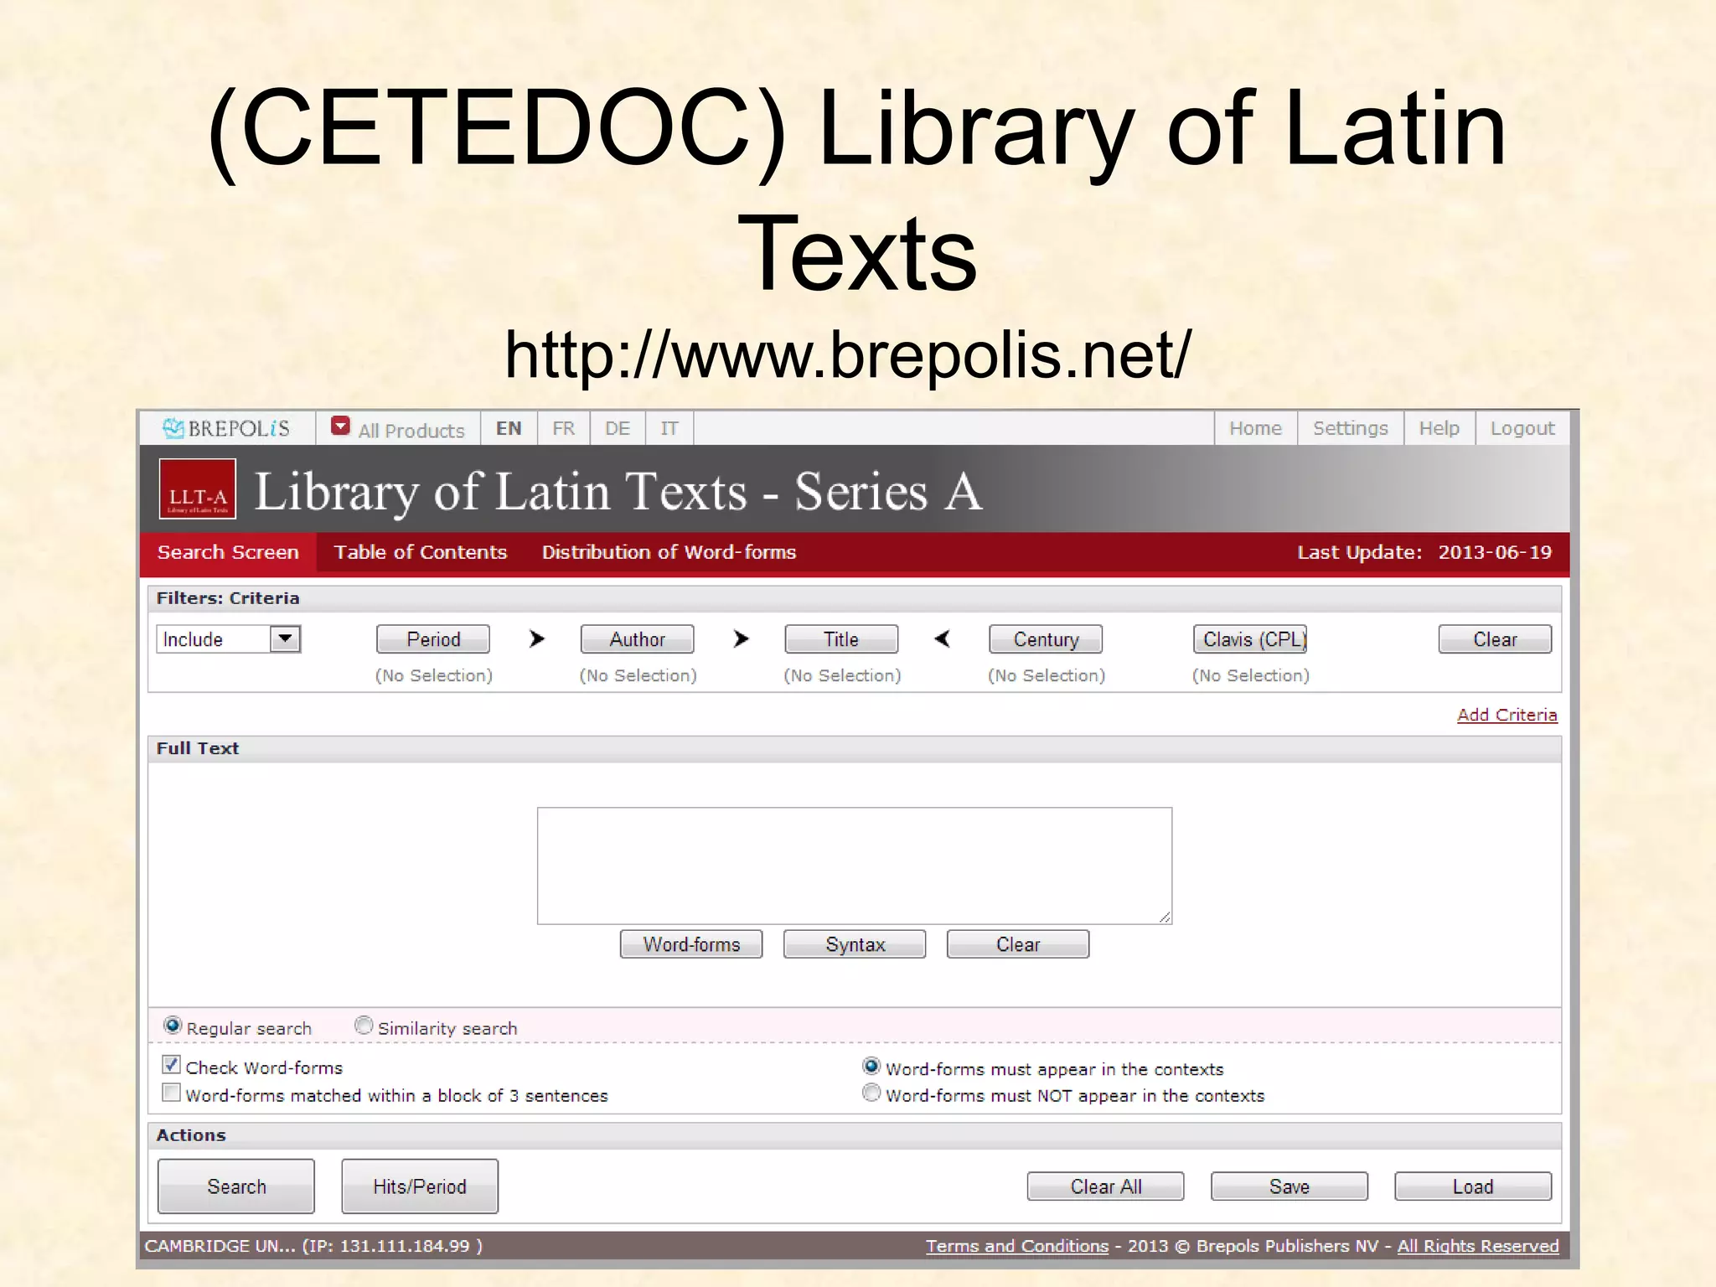Click the arrow between Author and Title
The height and width of the screenshot is (1287, 1716).
click(741, 639)
